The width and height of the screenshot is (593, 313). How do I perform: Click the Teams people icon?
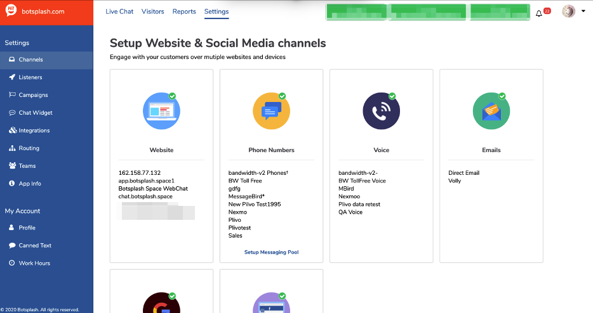pyautogui.click(x=13, y=165)
